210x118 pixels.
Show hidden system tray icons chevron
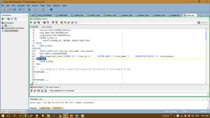point(174,116)
